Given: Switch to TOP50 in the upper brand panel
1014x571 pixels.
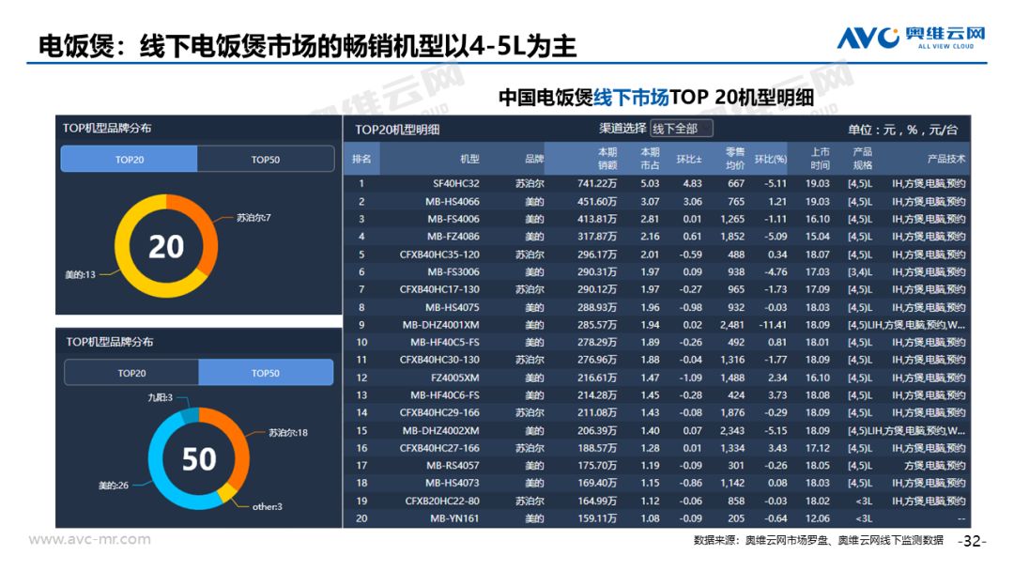Looking at the screenshot, I should point(266,160).
